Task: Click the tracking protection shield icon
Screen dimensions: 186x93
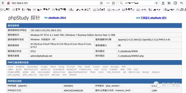Action: point(3,3)
